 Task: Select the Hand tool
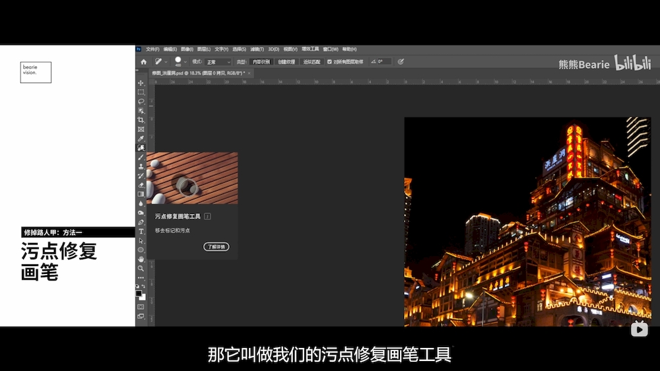coord(141,259)
